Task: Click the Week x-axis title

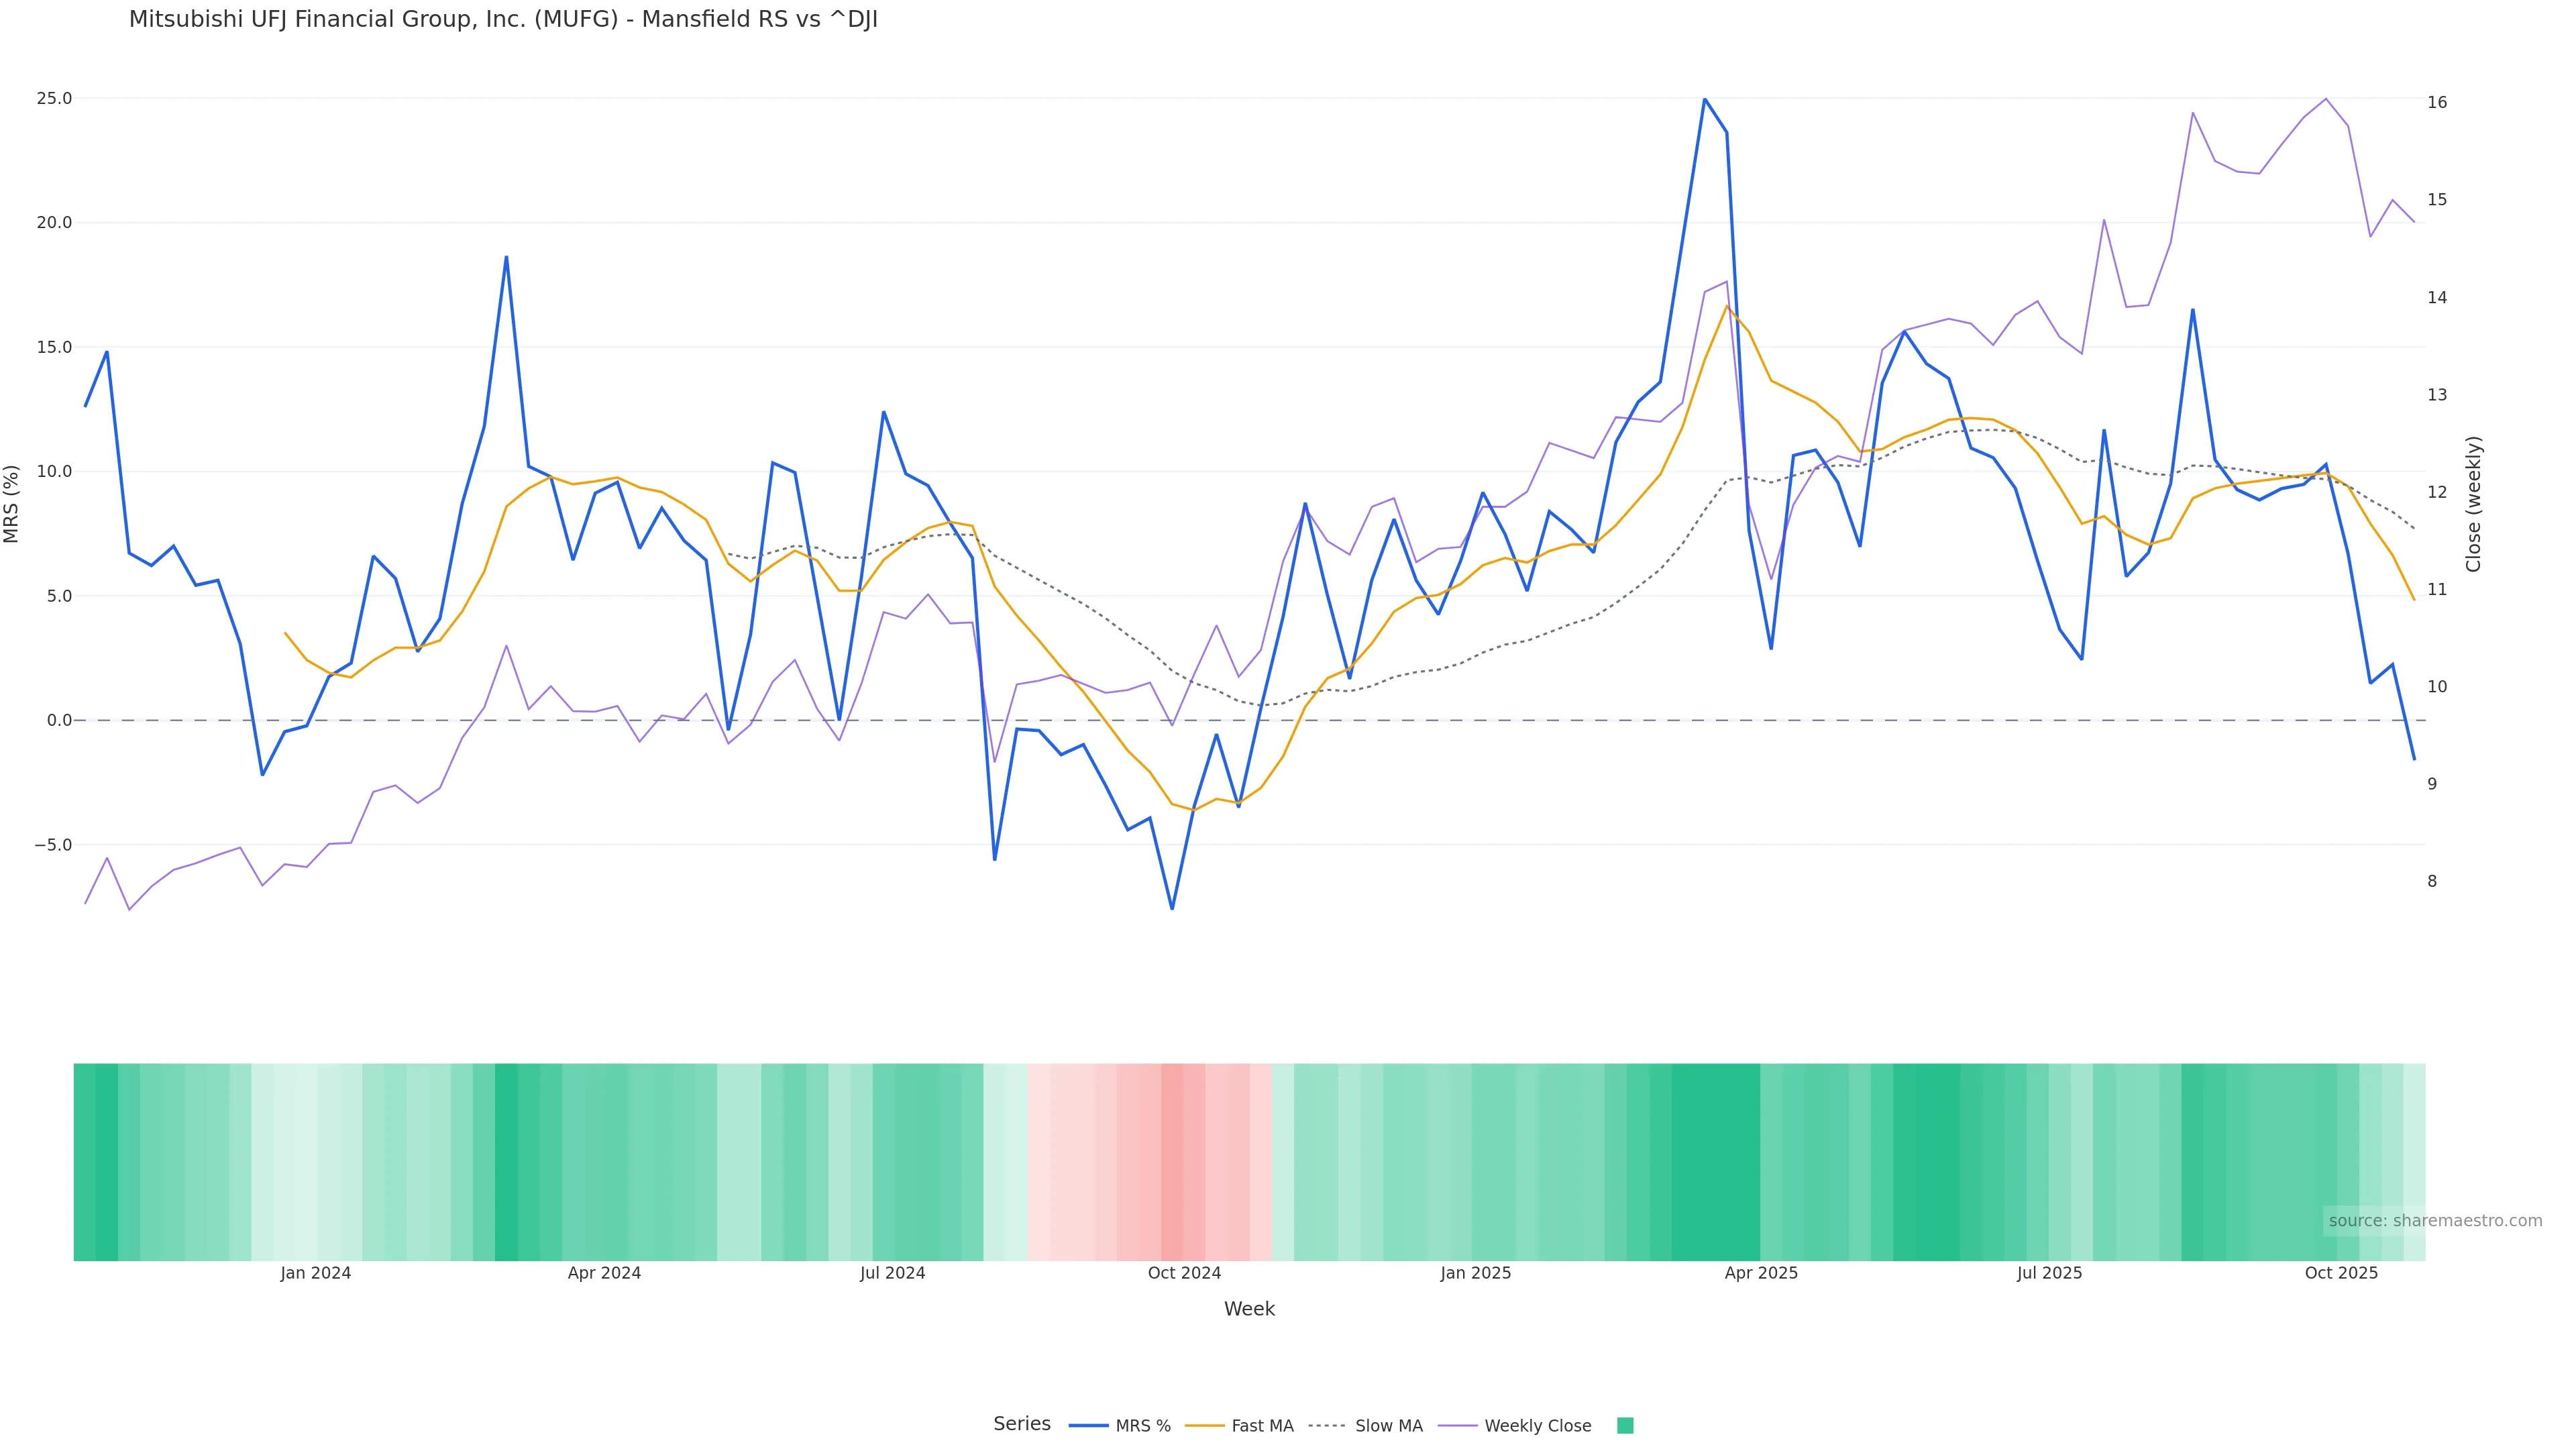Action: (x=1249, y=1309)
